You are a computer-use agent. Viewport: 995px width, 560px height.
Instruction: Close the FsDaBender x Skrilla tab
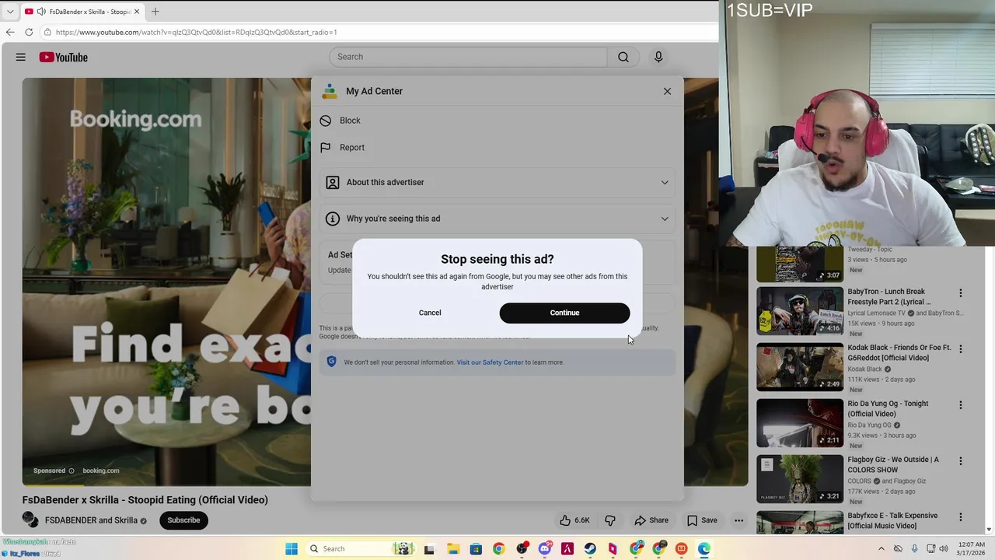[137, 12]
